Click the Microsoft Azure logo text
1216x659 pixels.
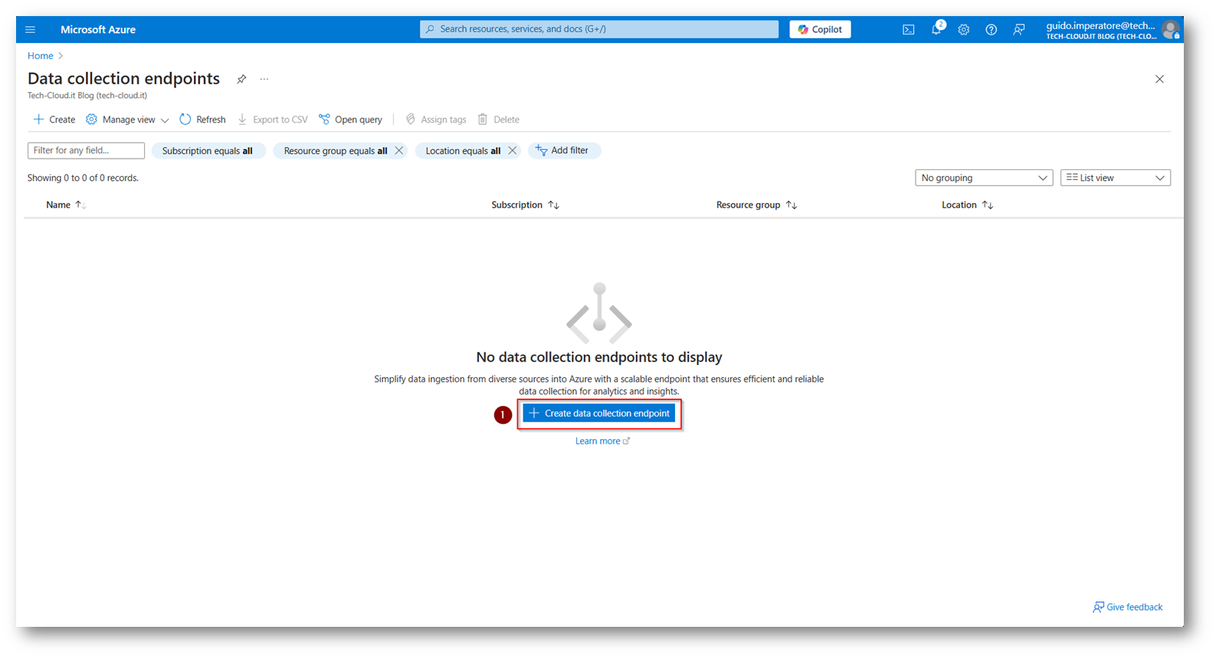(98, 30)
